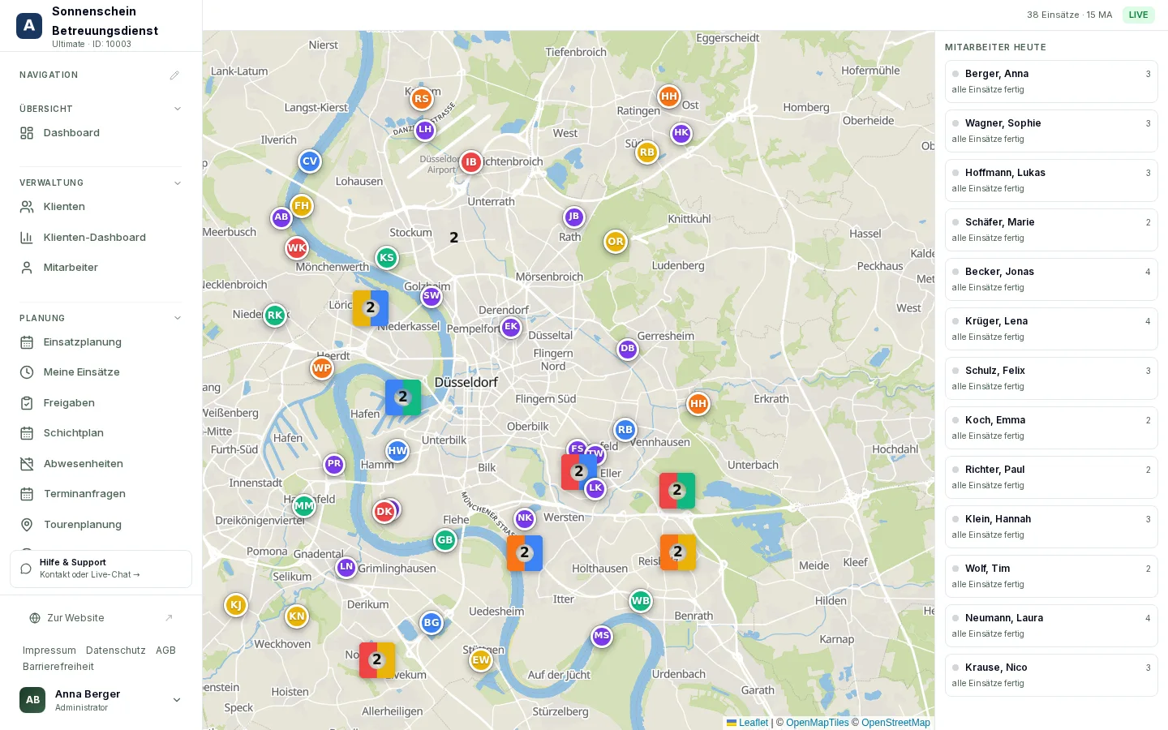This screenshot has width=1168, height=730.
Task: Click the OpenStreetMap attribution link
Action: coord(895,723)
